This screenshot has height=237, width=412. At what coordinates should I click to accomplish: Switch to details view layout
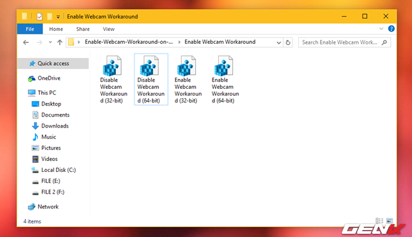(x=379, y=220)
